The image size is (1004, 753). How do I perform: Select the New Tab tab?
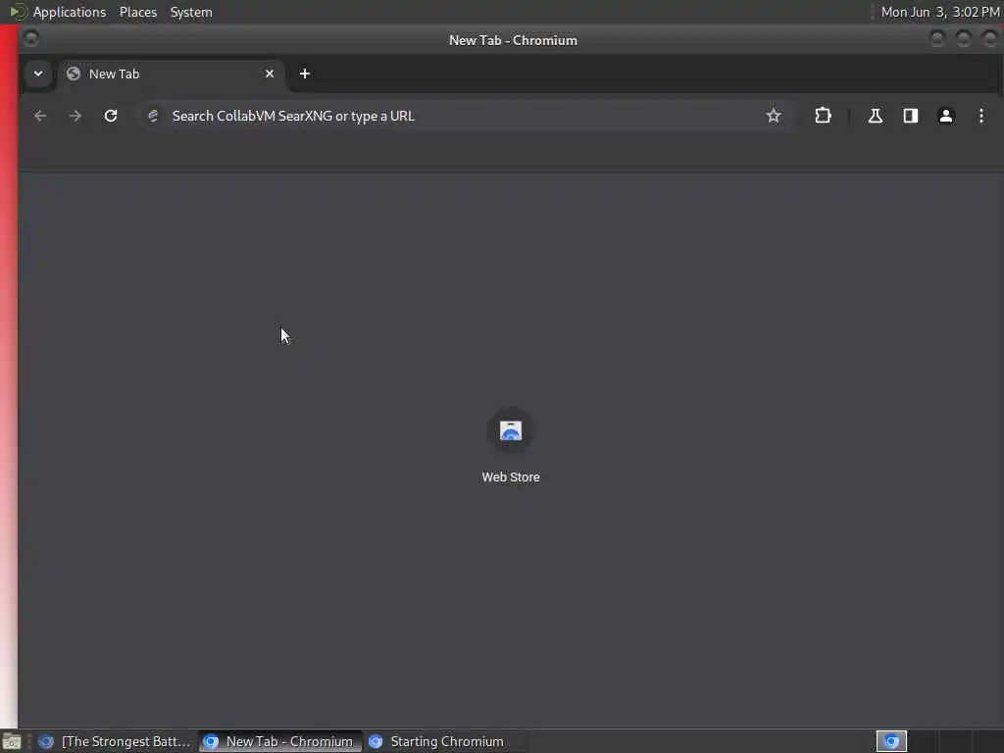pos(171,74)
